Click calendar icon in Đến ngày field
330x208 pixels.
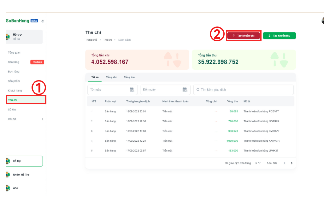pyautogui.click(x=185, y=90)
